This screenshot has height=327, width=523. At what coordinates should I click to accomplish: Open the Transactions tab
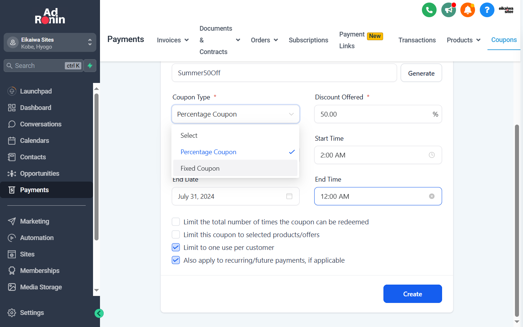(417, 40)
